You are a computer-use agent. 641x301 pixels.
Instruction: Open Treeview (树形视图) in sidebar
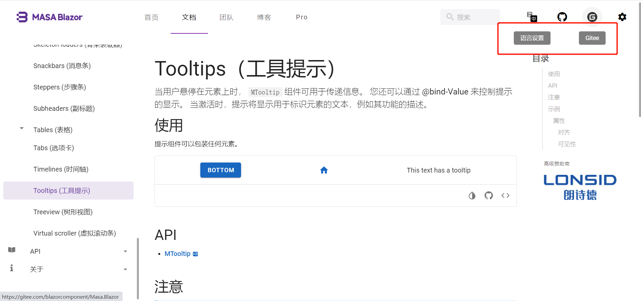[x=63, y=212]
